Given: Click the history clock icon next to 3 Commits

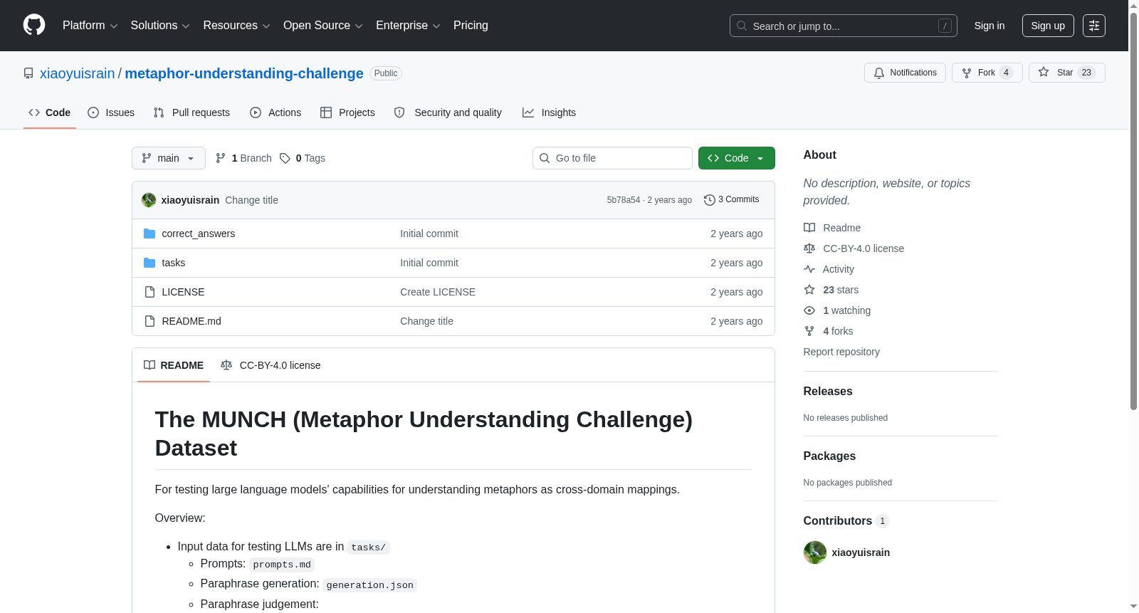Looking at the screenshot, I should point(710,200).
